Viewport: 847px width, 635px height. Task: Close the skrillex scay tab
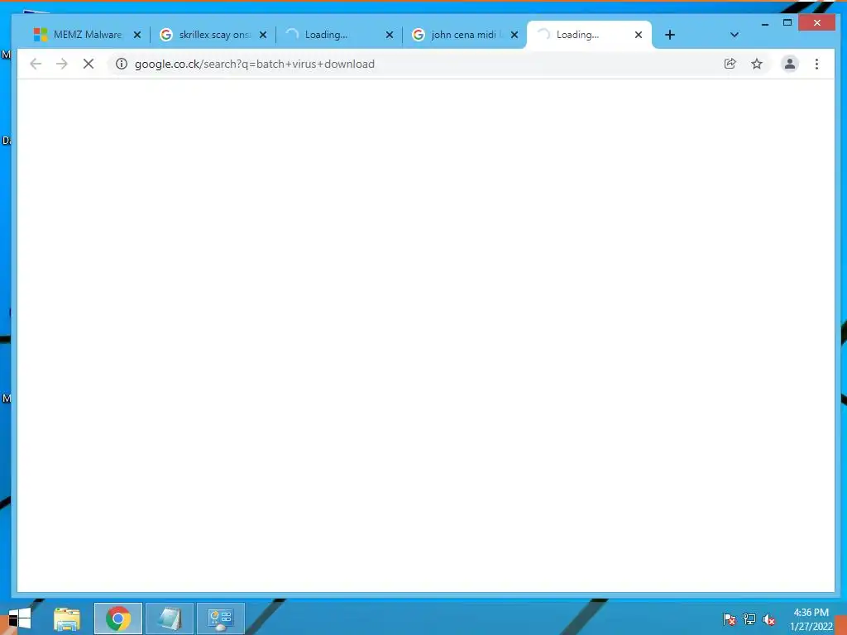263,35
